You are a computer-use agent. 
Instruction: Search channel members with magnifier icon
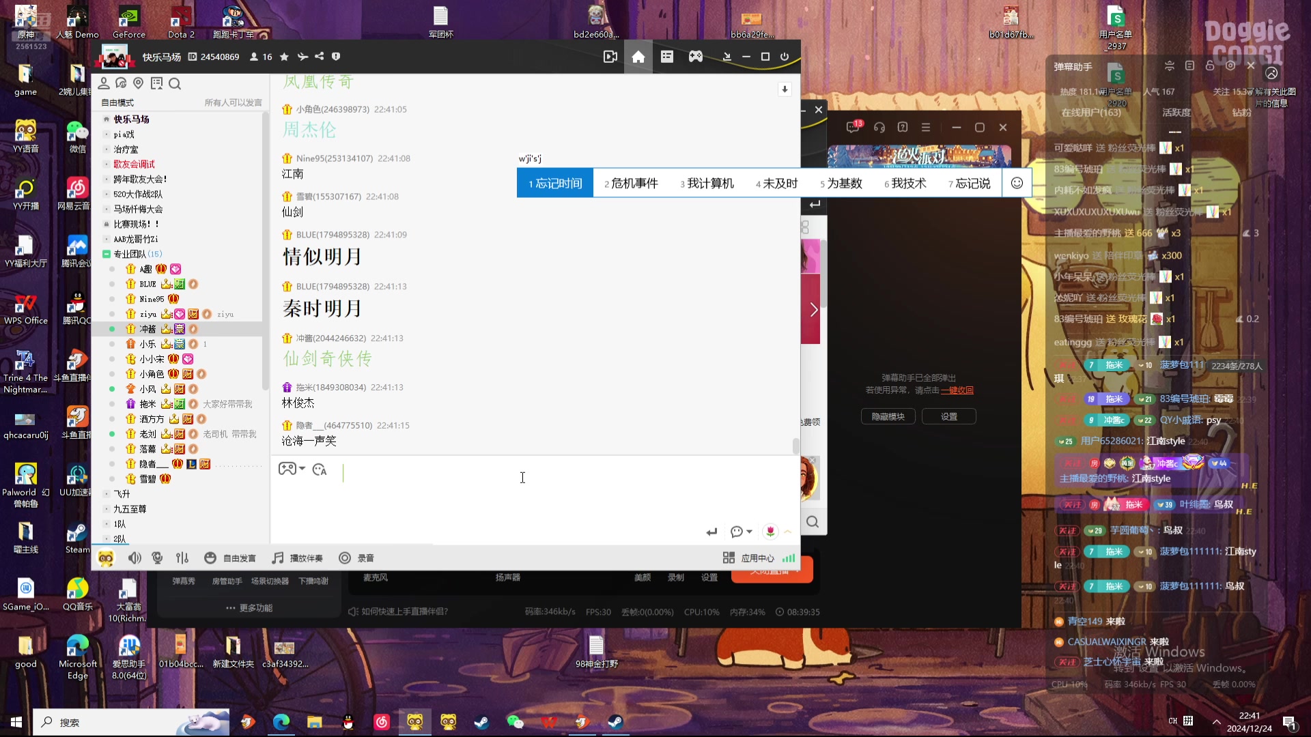coord(175,83)
